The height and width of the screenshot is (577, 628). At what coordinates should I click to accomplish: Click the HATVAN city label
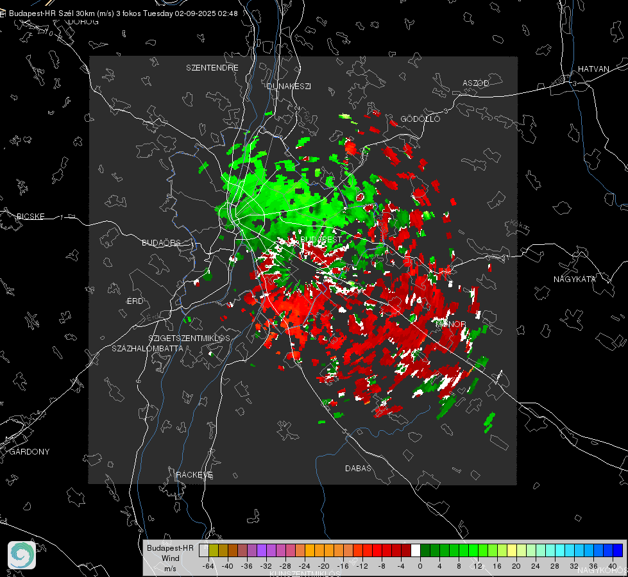point(593,69)
